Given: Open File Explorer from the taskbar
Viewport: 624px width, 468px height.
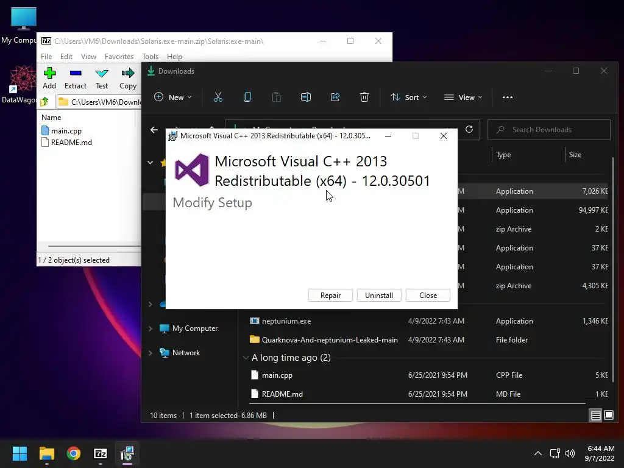Looking at the screenshot, I should 46,453.
